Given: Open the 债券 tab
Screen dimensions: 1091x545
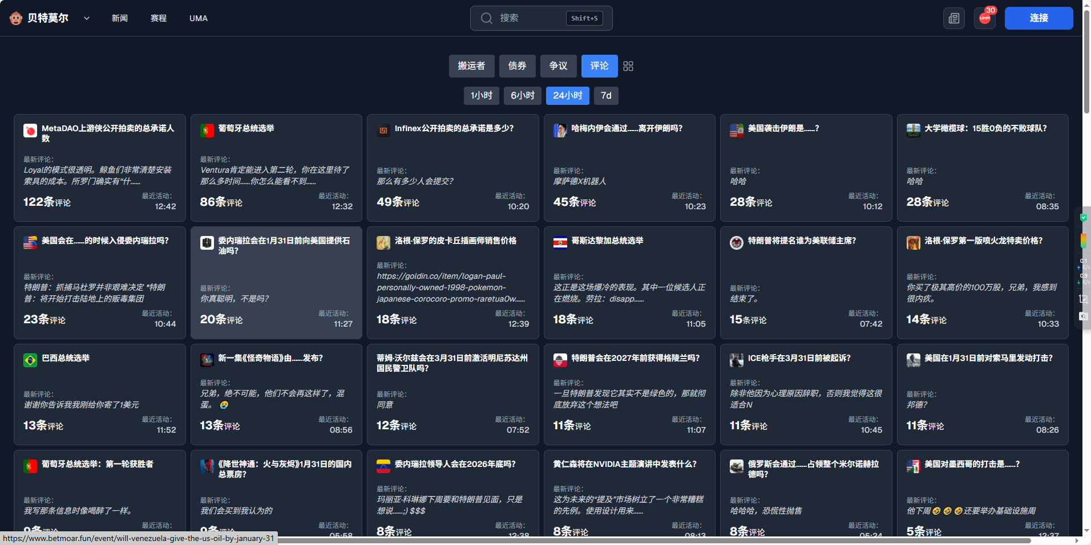Looking at the screenshot, I should [x=517, y=66].
